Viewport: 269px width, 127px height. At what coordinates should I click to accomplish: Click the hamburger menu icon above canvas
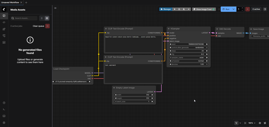coord(55,8)
